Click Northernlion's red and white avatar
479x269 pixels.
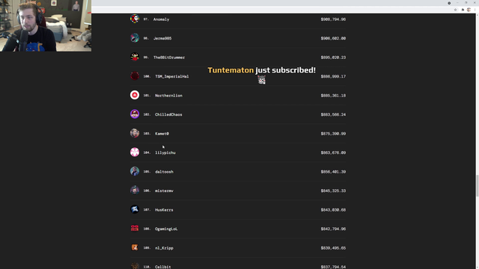(135, 95)
